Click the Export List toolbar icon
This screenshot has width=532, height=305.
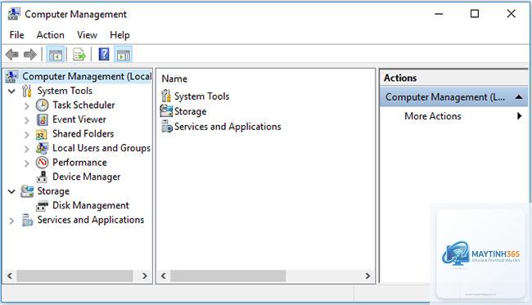click(79, 54)
